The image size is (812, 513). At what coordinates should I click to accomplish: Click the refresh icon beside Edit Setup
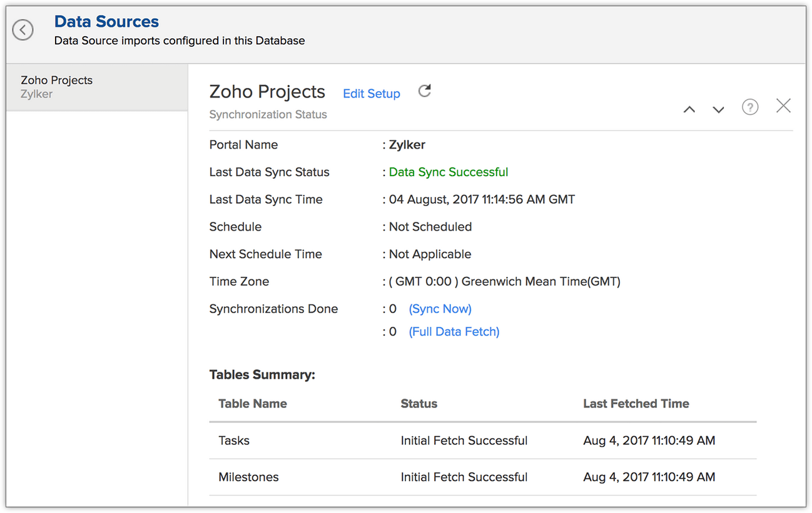click(425, 91)
